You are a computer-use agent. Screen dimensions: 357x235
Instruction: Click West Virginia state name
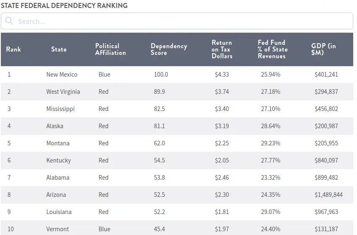coord(63,92)
